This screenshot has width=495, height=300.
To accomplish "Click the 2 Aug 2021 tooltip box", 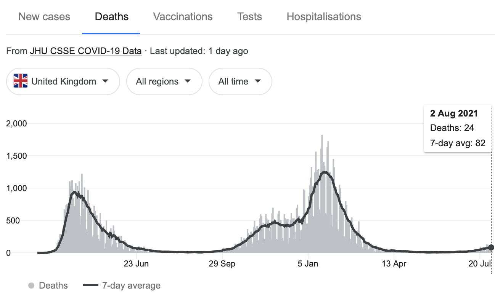I will click(x=457, y=128).
